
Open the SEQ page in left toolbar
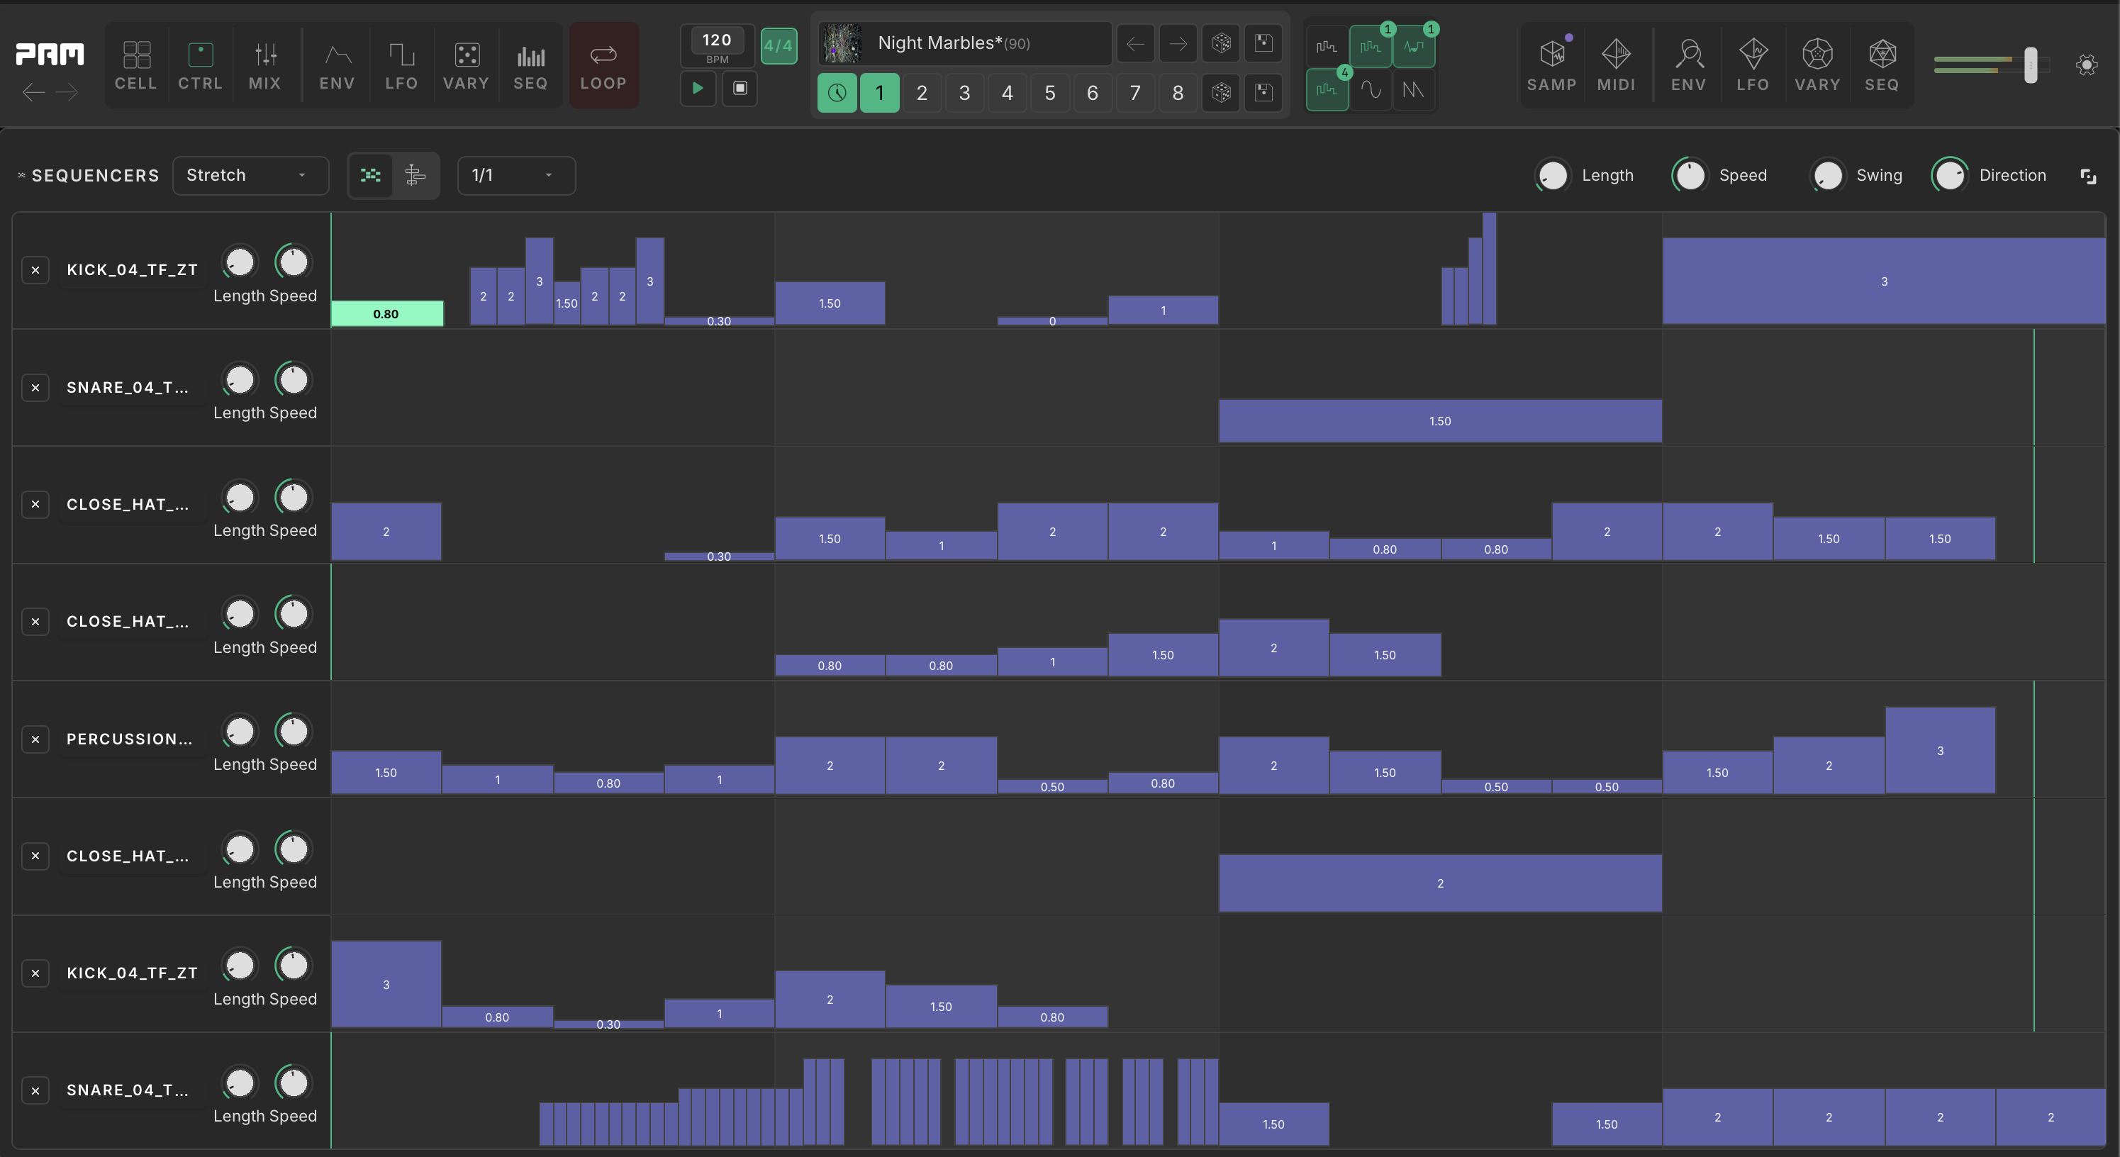pos(530,65)
